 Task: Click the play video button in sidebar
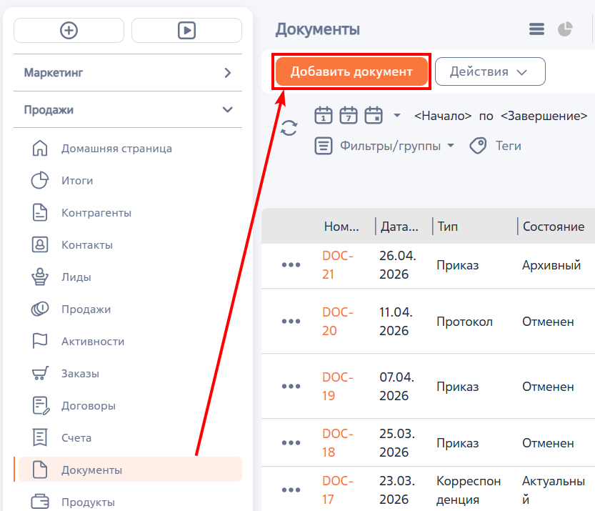pos(186,30)
